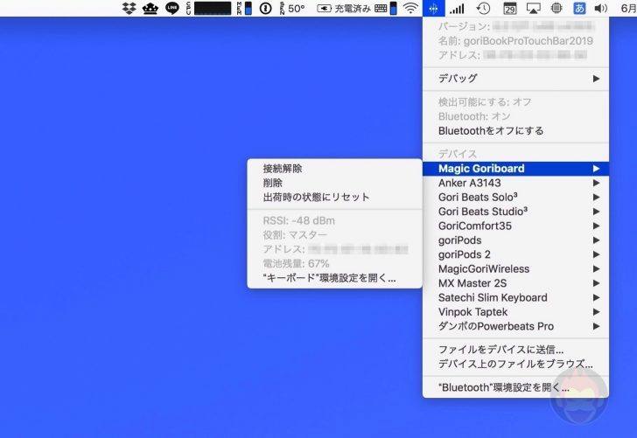Open the ダンボのPowerbeats Pro device entry
637x438 pixels.
tap(515, 326)
